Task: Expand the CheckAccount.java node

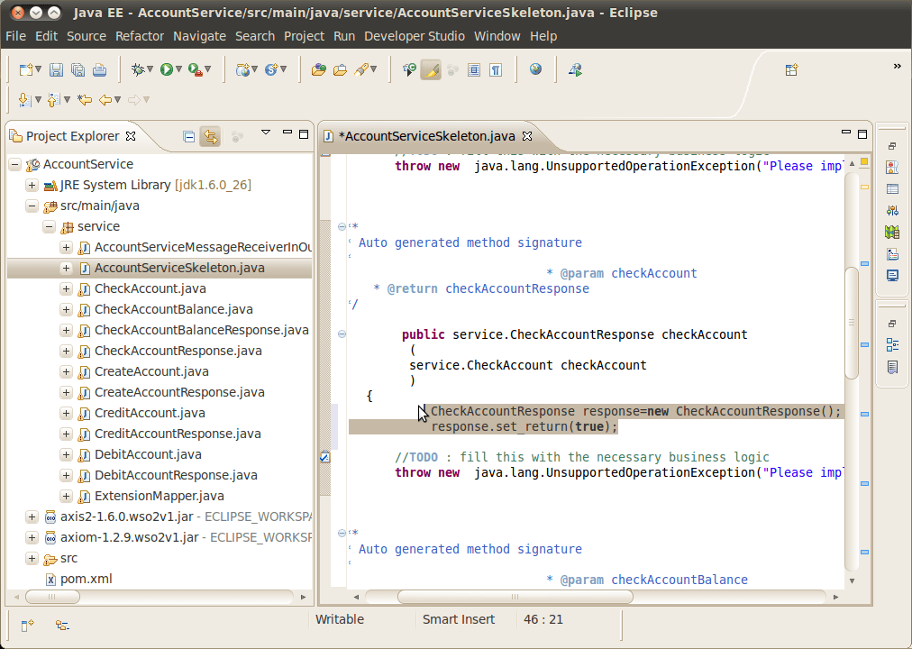Action: point(67,288)
